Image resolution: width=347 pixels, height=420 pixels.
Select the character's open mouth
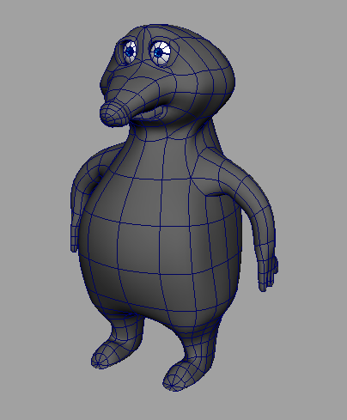pos(152,113)
